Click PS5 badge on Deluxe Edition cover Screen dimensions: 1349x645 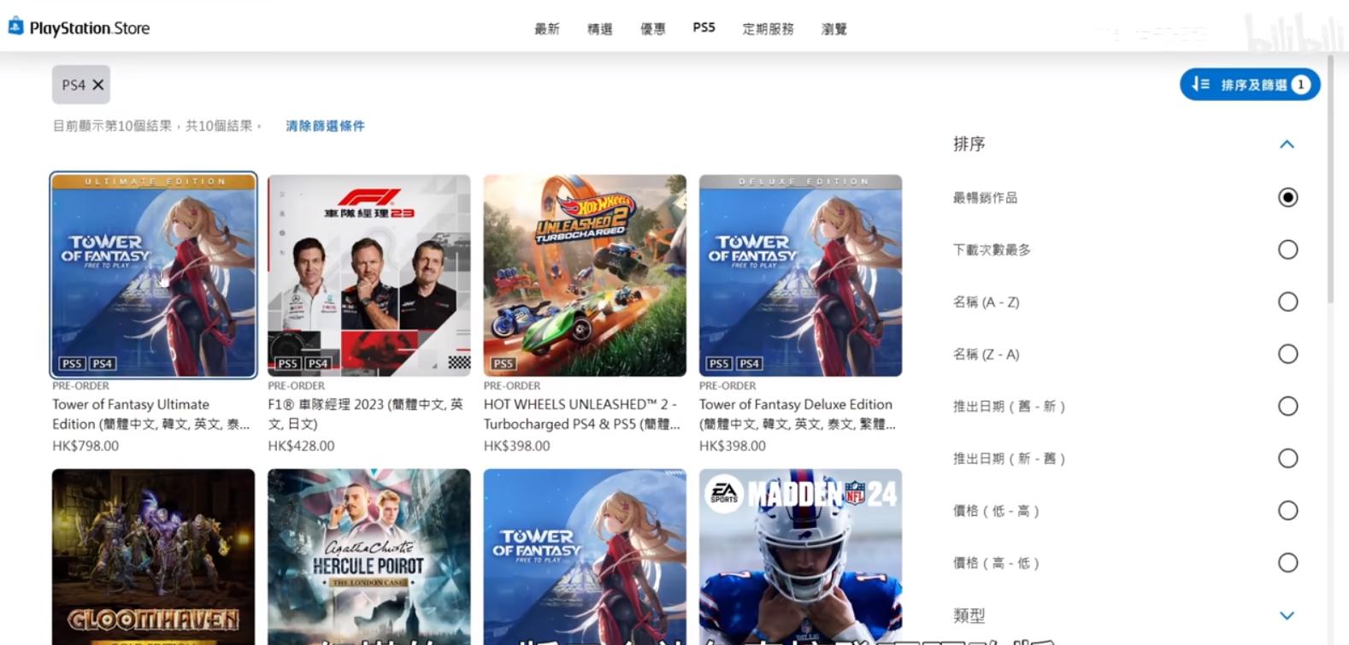719,364
